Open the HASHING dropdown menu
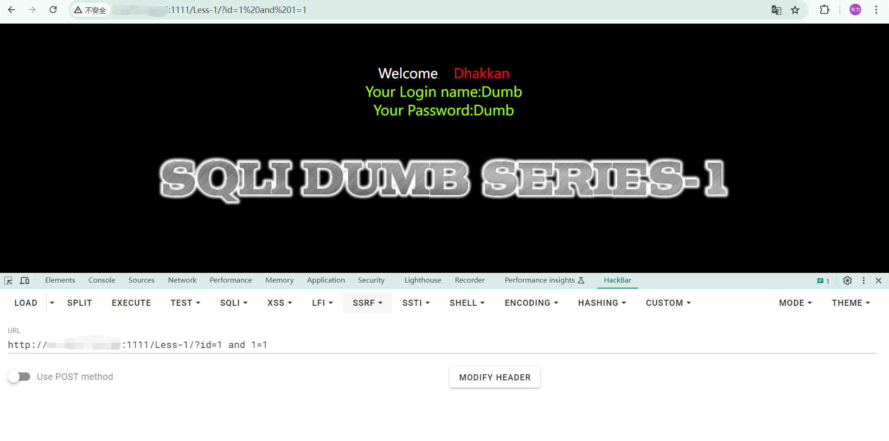This screenshot has height=441, width=889. point(602,303)
